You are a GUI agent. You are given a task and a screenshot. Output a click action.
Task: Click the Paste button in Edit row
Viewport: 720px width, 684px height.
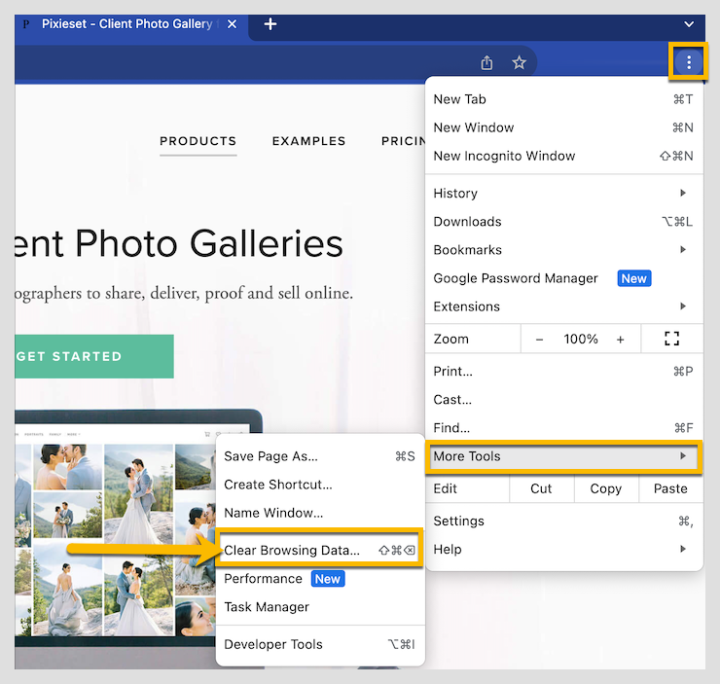tap(670, 488)
